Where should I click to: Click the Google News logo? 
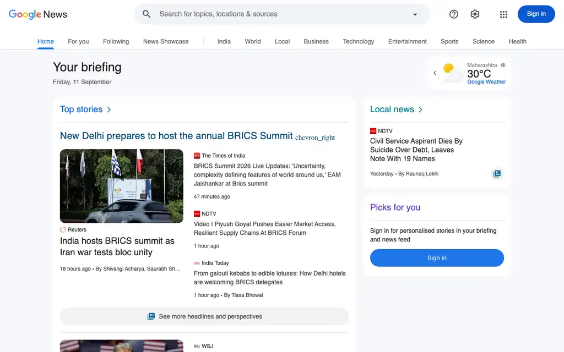[38, 14]
